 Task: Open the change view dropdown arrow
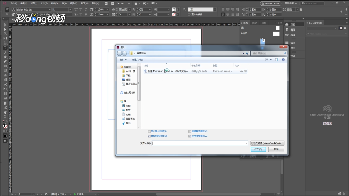(x=271, y=60)
